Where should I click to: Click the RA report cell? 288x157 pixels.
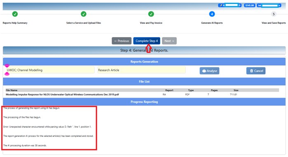pyautogui.click(x=164, y=94)
